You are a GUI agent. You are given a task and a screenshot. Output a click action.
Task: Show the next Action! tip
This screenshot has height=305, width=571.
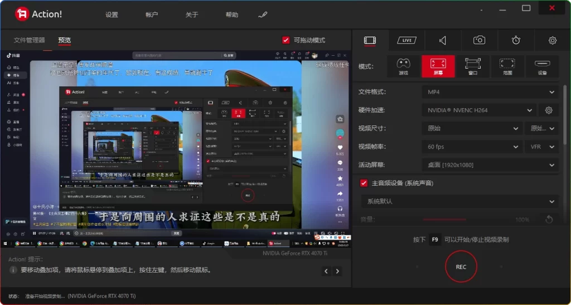337,271
